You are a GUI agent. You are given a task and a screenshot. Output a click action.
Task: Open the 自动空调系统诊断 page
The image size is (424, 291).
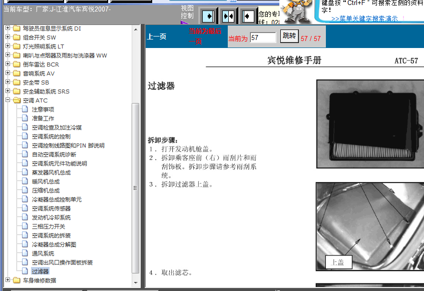[54, 154]
